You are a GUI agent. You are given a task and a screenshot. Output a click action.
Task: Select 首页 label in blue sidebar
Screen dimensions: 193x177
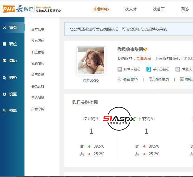(x=13, y=27)
